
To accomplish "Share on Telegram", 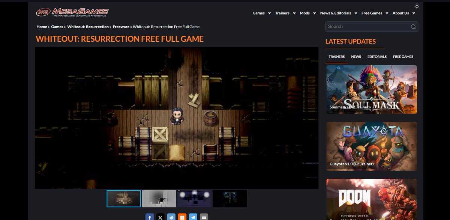I will [x=193, y=217].
